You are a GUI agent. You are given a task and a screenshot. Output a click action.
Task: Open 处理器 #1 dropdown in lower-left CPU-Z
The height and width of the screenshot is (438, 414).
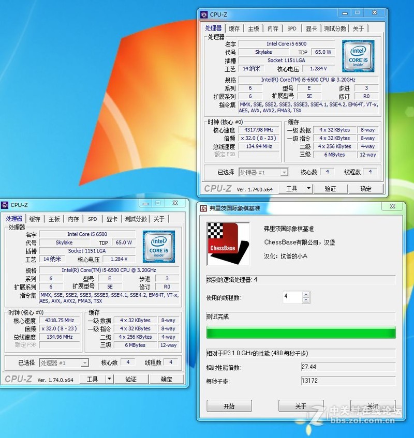click(x=64, y=363)
